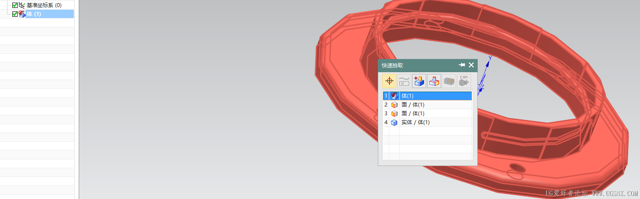Select the All Objects crosshair filter
640x199 pixels.
(x=389, y=81)
